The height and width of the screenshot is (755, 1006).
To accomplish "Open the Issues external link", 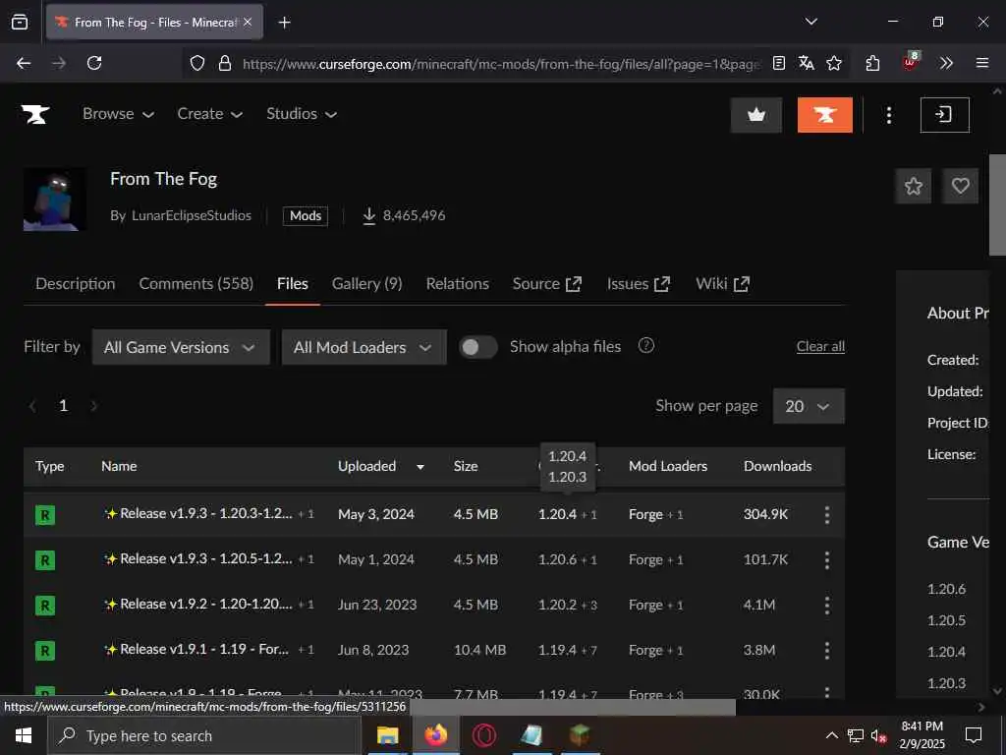I will point(639,284).
